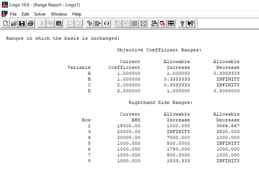Screen dimensions: 259x172
Task: Click the Solve bullseye target icon
Action: click(x=117, y=24)
